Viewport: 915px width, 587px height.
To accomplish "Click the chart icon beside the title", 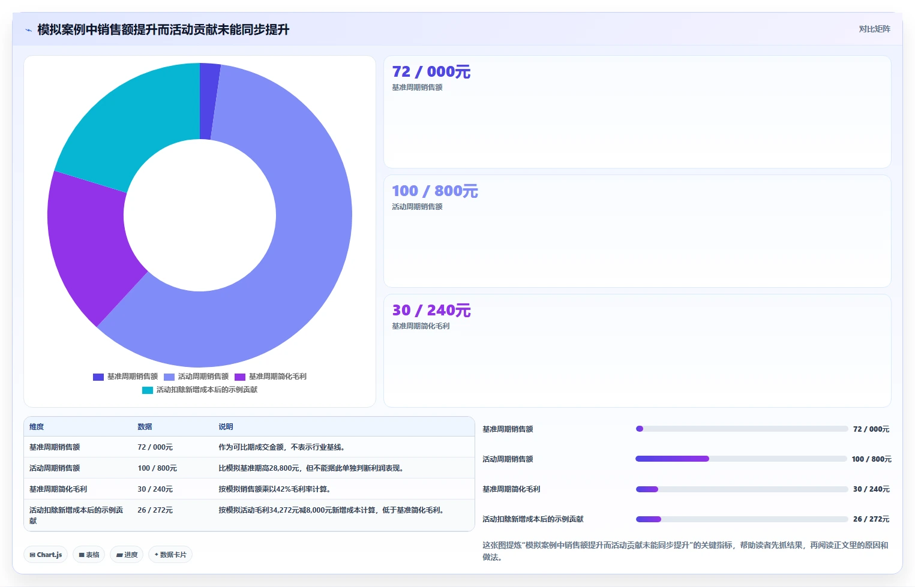I will coord(28,30).
